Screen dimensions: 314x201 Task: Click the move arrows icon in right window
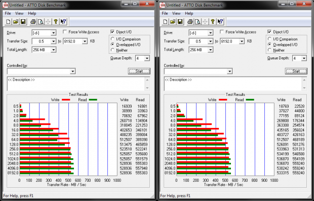205,22
